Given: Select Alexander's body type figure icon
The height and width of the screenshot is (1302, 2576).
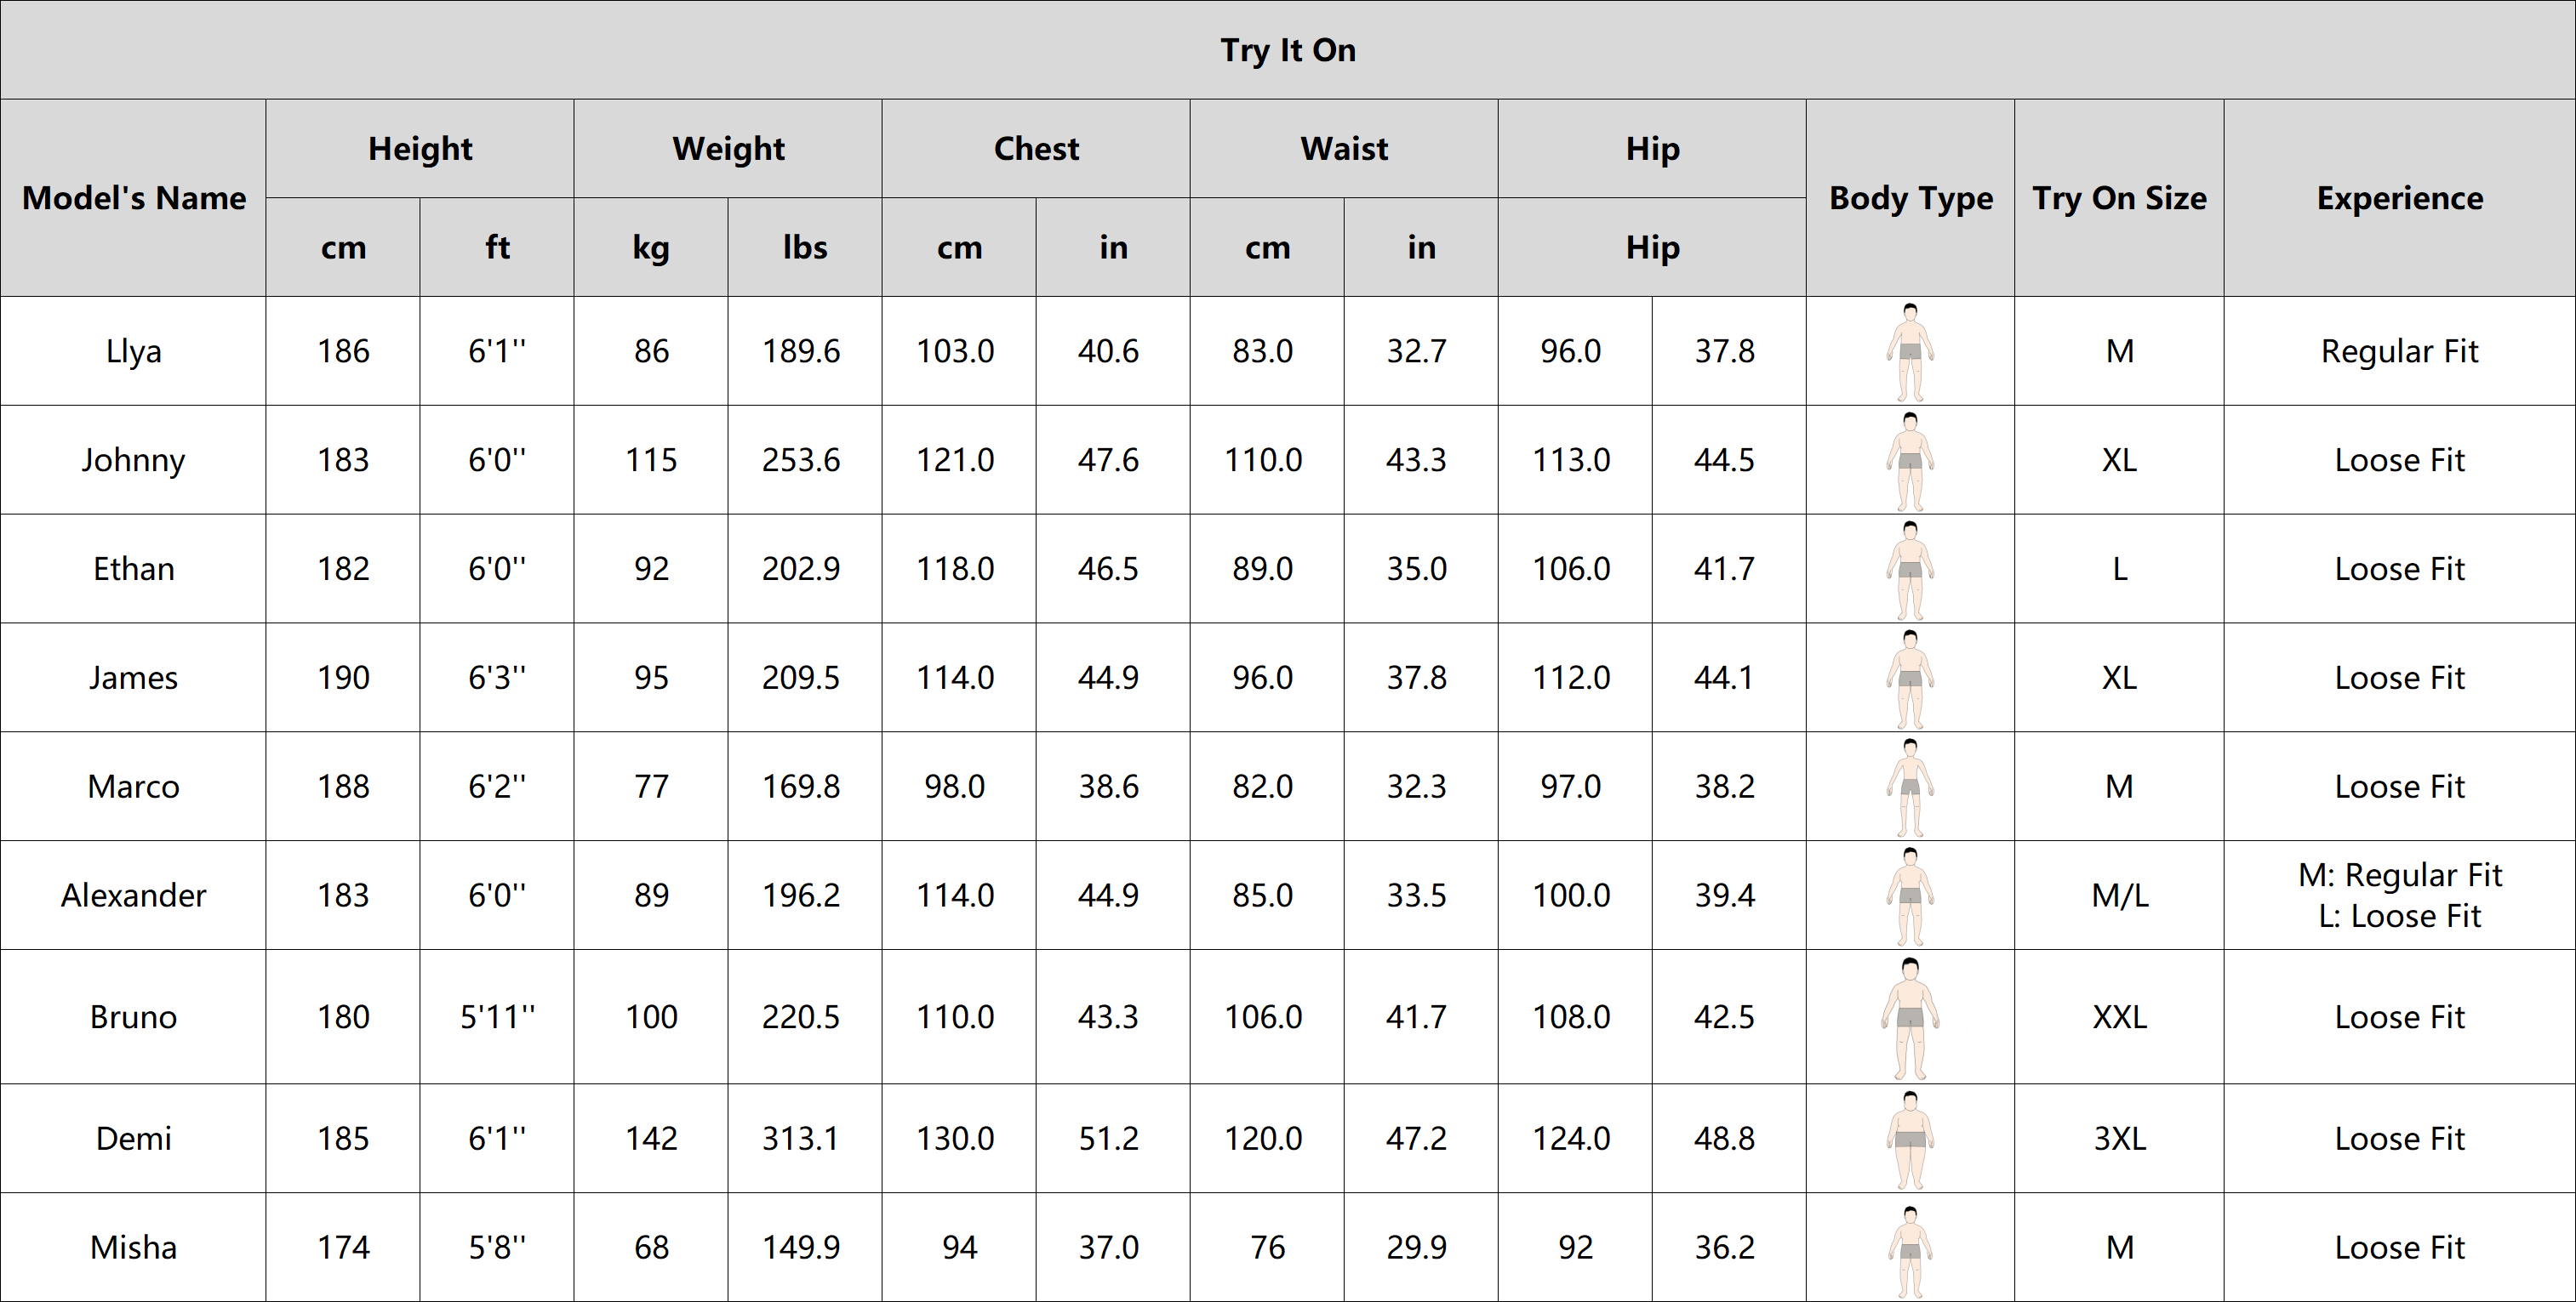Looking at the screenshot, I should pos(1910,896).
